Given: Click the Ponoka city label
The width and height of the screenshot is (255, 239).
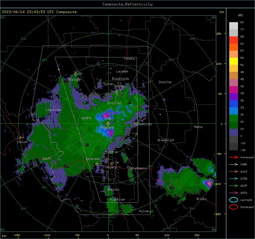Looking at the screenshot, I should [129, 59].
